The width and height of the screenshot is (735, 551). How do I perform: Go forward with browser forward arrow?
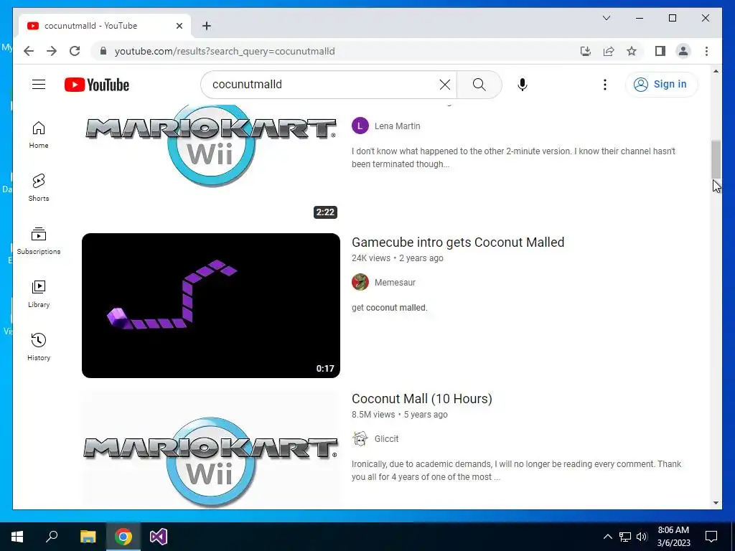(x=52, y=51)
